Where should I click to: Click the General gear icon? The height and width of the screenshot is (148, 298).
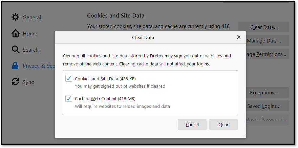tap(15, 17)
